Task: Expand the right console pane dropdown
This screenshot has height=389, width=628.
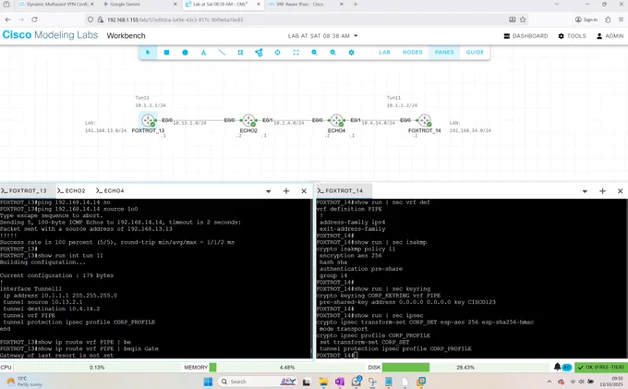Action: 585,191
